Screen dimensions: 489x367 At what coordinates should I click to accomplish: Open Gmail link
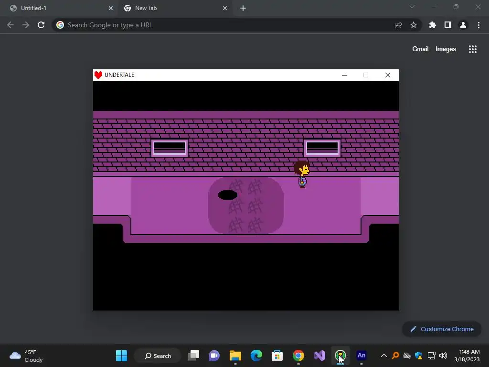point(420,49)
